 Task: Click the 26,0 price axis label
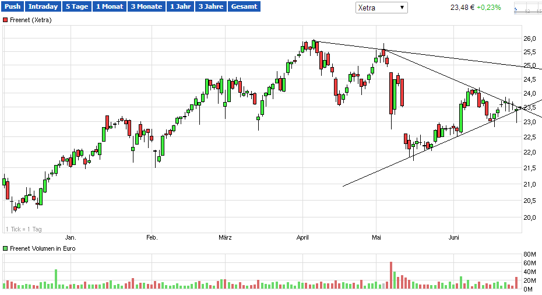[x=529, y=38]
